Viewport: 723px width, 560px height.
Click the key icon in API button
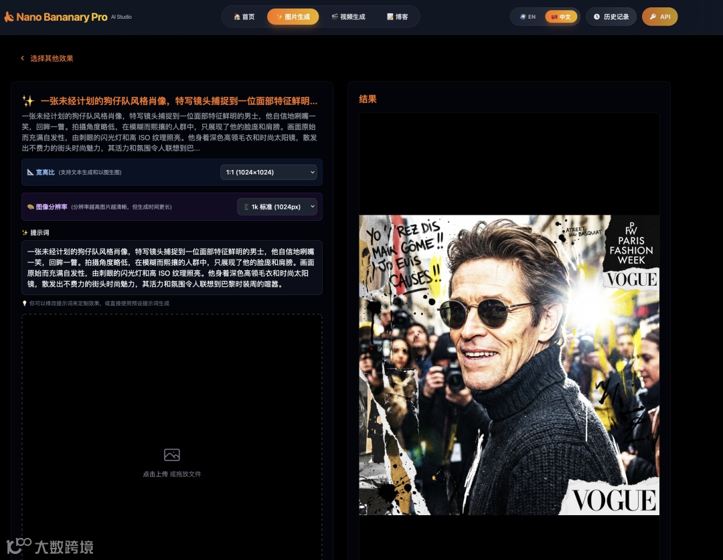pos(653,17)
